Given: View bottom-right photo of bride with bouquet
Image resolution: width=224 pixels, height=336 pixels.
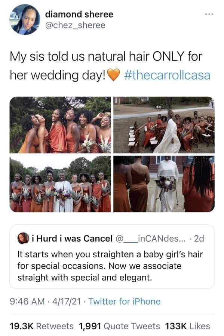Looking at the screenshot, I should tap(164, 184).
